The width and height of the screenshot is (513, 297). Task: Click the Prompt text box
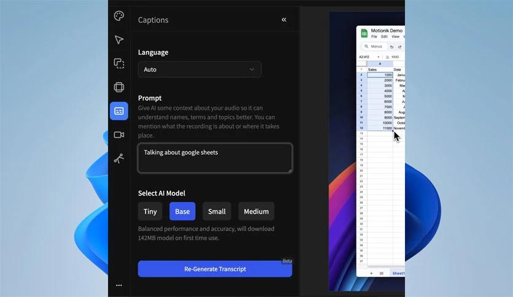pos(215,158)
